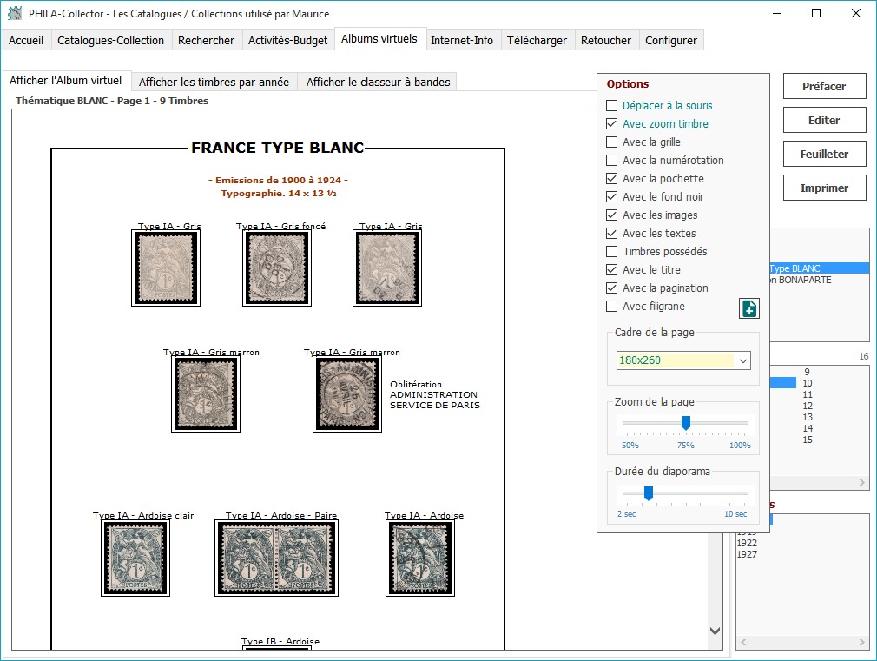Click right arrow of bottom list scrollbar
Viewport: 877px width, 661px height.
(x=861, y=643)
